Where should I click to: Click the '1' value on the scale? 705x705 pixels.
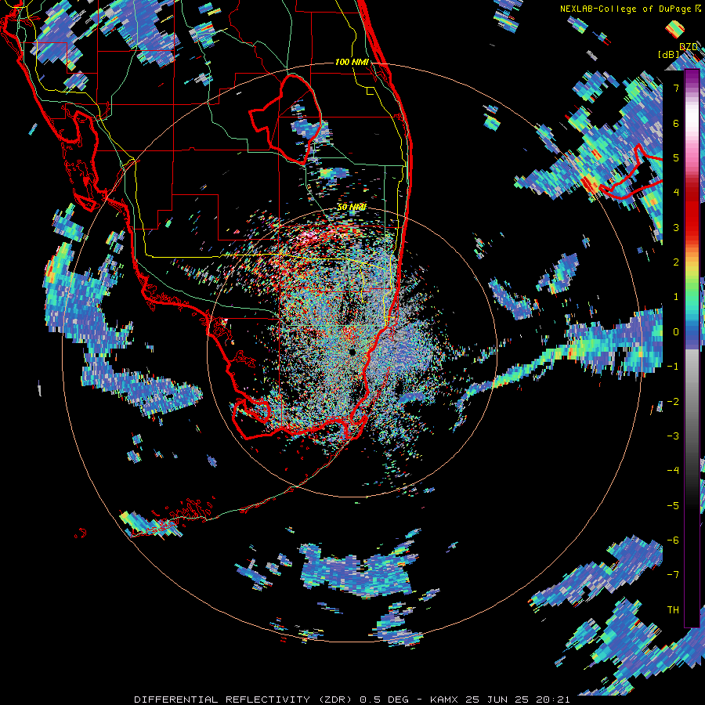[x=676, y=297]
